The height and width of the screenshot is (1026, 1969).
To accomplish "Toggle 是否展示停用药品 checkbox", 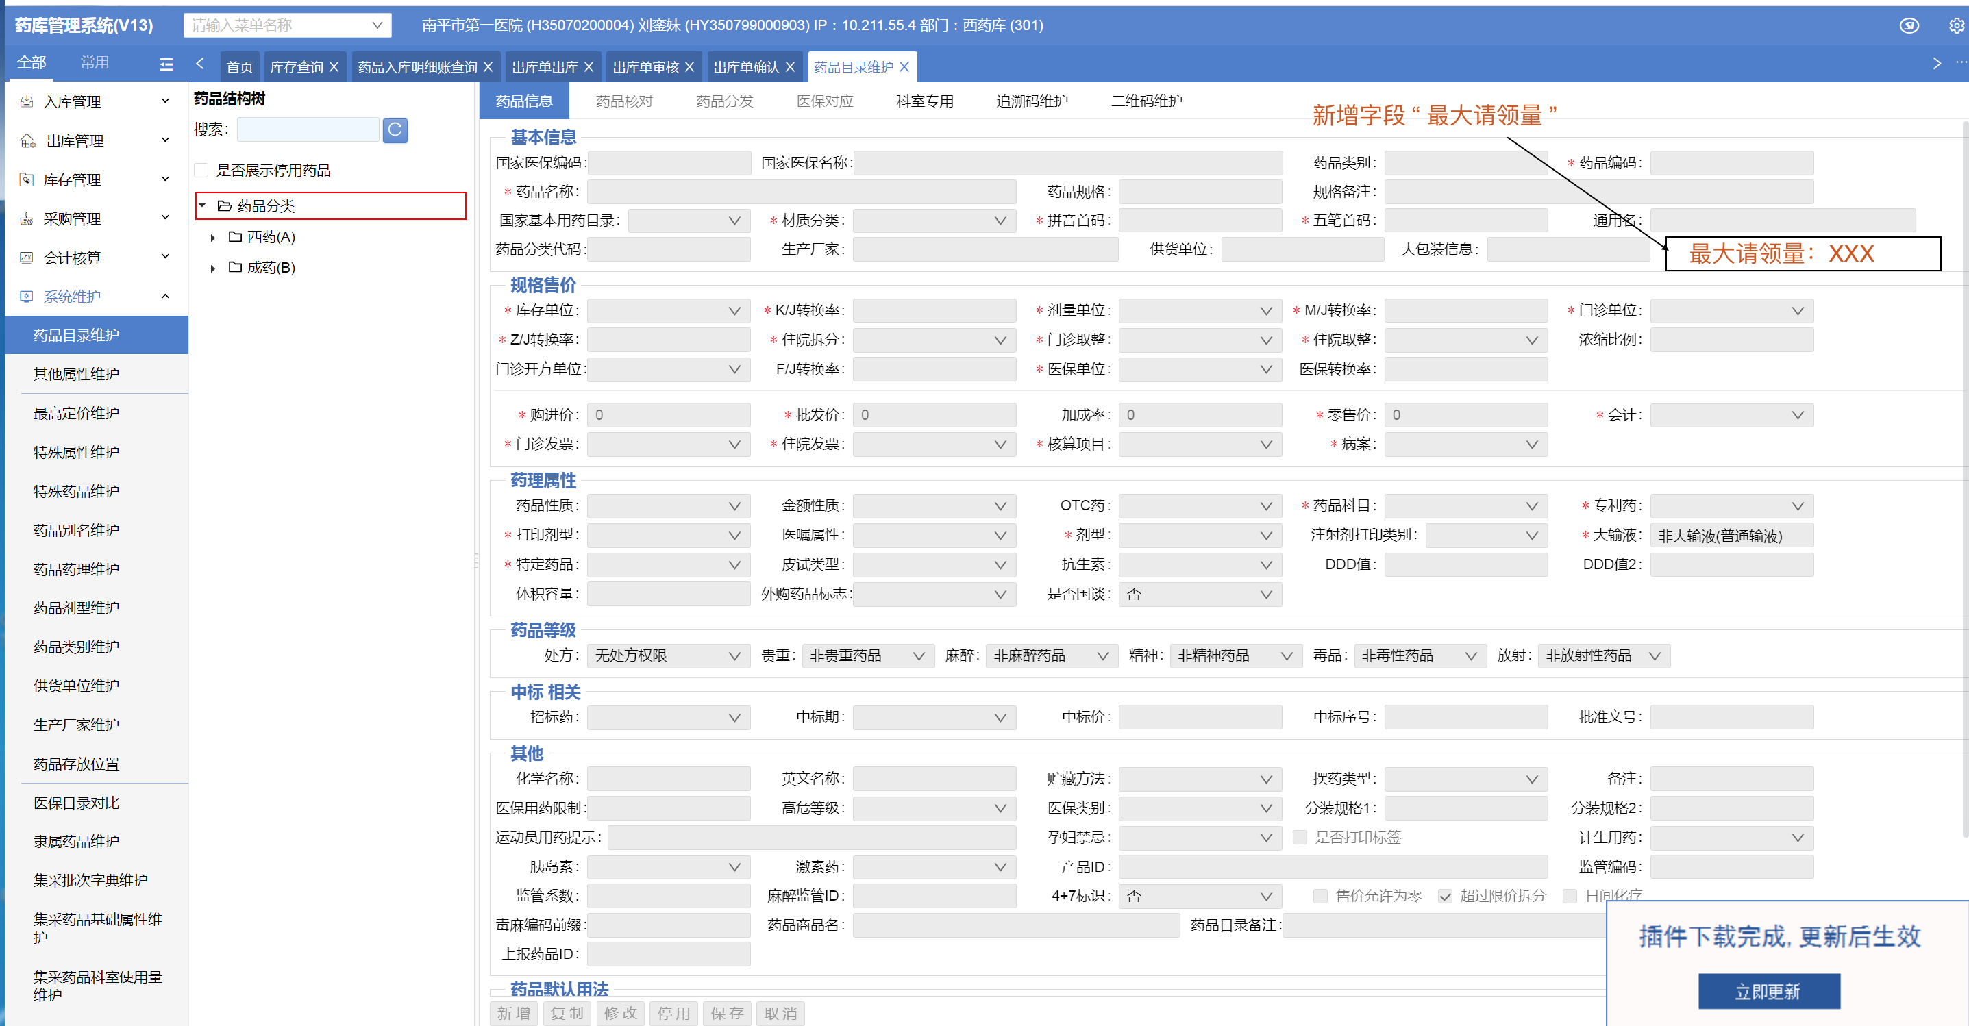I will pyautogui.click(x=202, y=171).
